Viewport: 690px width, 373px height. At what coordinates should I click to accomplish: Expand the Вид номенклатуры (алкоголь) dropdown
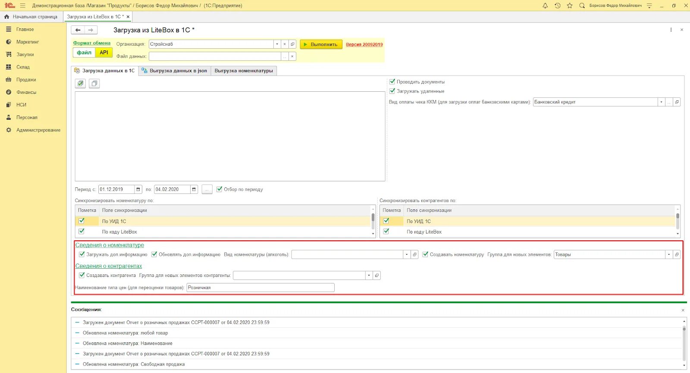coord(407,255)
